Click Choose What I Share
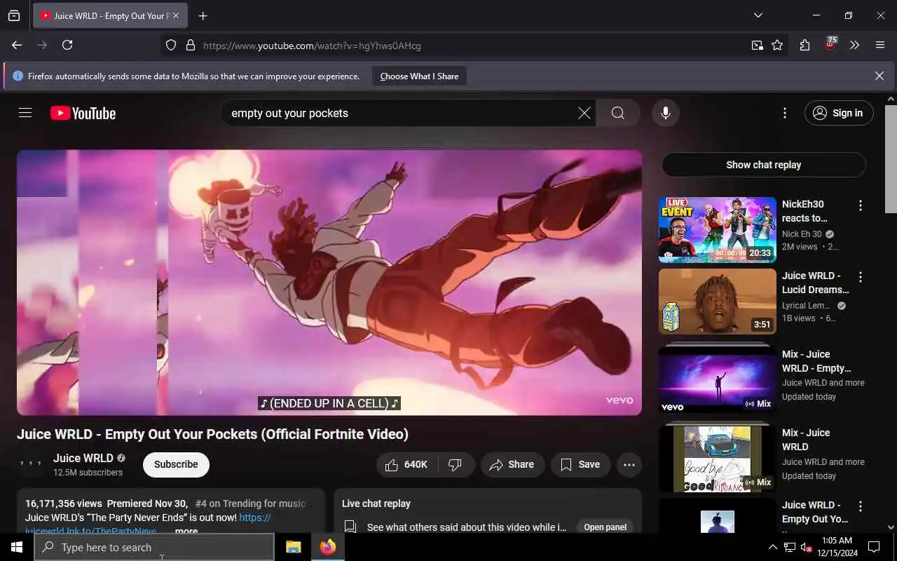The image size is (897, 561). pyautogui.click(x=419, y=76)
